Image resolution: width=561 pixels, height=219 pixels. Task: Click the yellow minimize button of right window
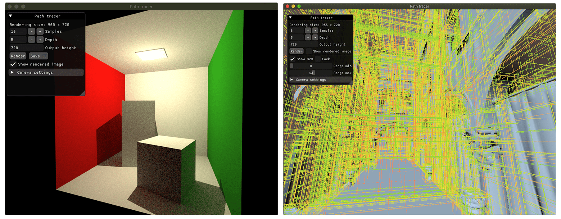(293, 6)
